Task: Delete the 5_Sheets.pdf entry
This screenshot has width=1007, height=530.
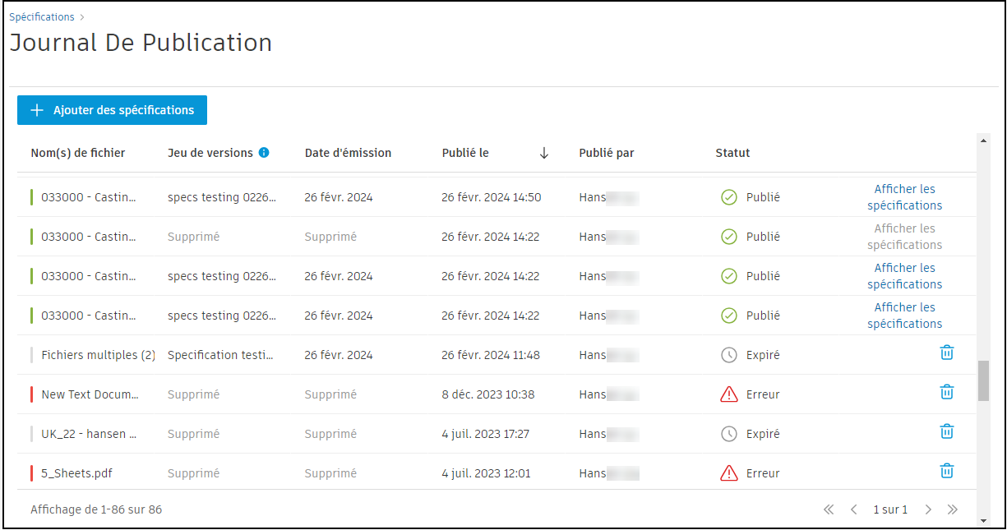Action: click(947, 471)
